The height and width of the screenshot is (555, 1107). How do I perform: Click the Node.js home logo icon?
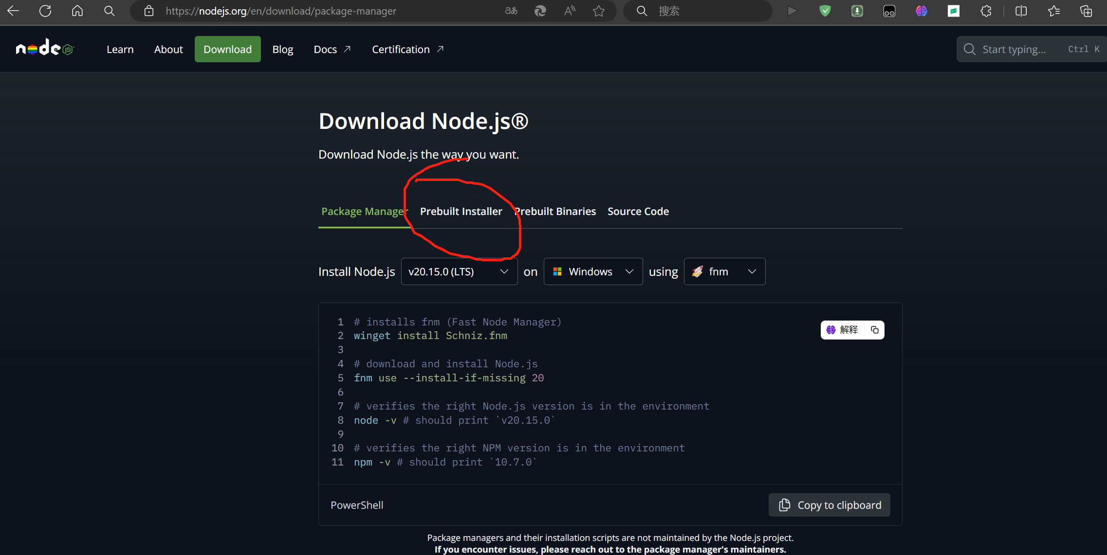click(x=45, y=49)
